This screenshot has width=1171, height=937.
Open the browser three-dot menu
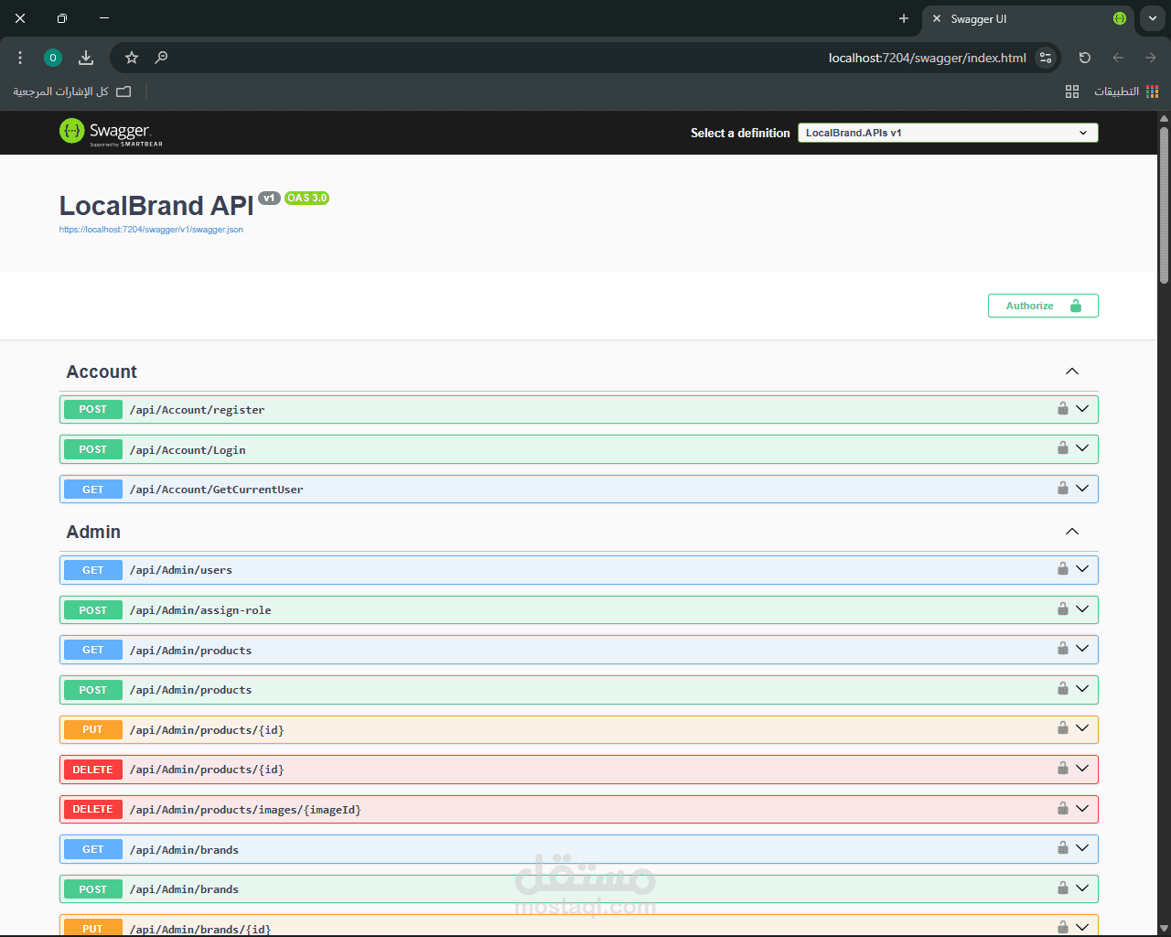pyautogui.click(x=20, y=58)
